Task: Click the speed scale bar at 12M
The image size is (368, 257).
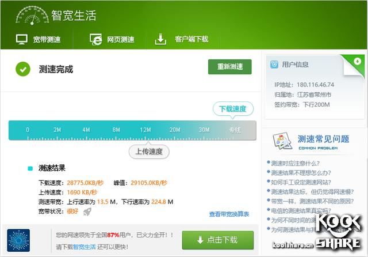Action: (145, 130)
